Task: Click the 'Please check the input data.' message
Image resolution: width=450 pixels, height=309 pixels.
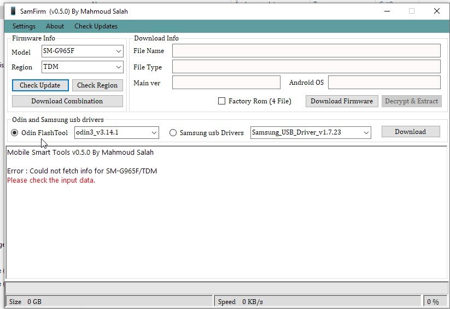Action: click(x=51, y=180)
